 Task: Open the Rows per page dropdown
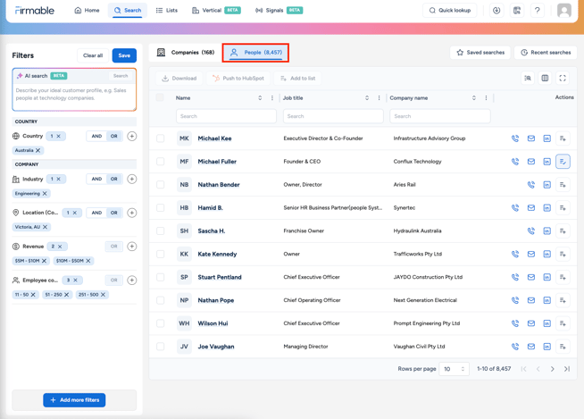[x=454, y=369]
